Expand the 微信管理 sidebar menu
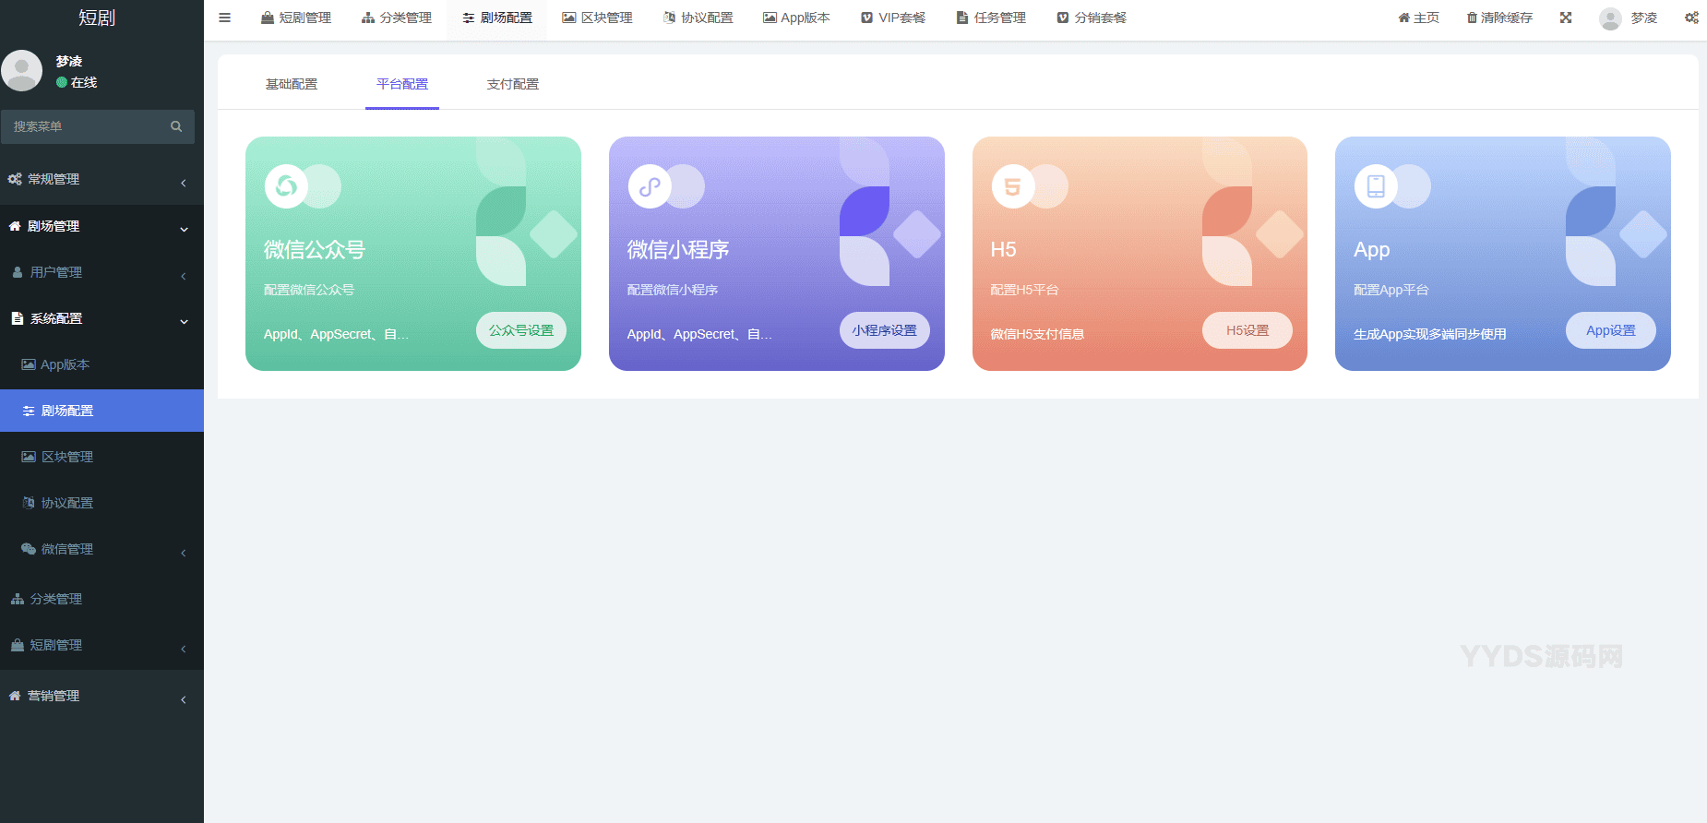This screenshot has width=1707, height=823. click(101, 549)
